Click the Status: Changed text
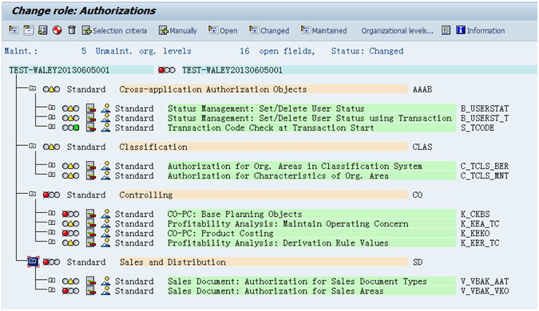Image resolution: width=539 pixels, height=311 pixels. coord(367,51)
